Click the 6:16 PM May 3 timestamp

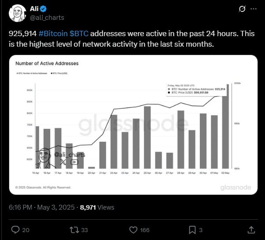pyautogui.click(x=41, y=207)
